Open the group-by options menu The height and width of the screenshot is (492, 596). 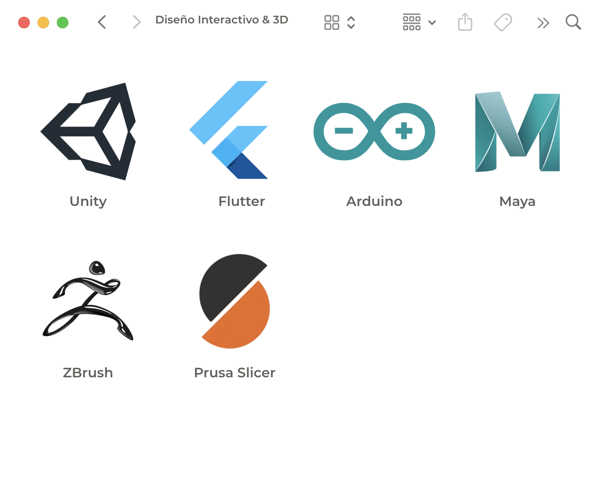[x=412, y=22]
